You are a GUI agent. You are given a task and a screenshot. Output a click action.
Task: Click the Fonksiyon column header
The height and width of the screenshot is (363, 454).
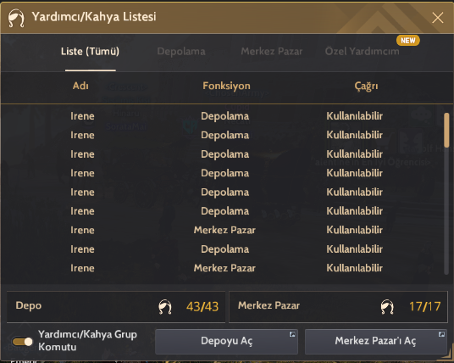(226, 86)
